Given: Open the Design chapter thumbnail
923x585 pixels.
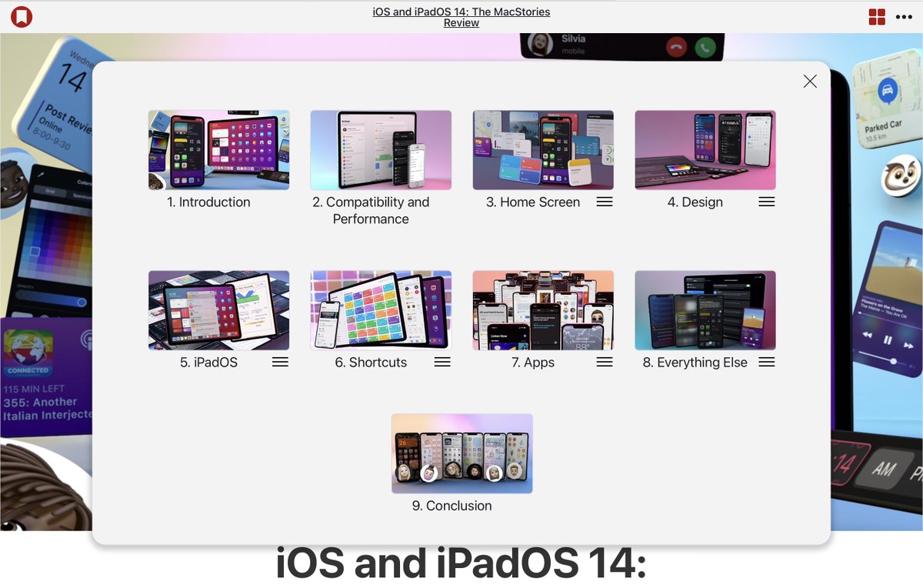Looking at the screenshot, I should (705, 150).
